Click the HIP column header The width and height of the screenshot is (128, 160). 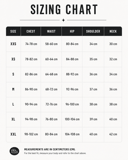[x=72, y=31]
